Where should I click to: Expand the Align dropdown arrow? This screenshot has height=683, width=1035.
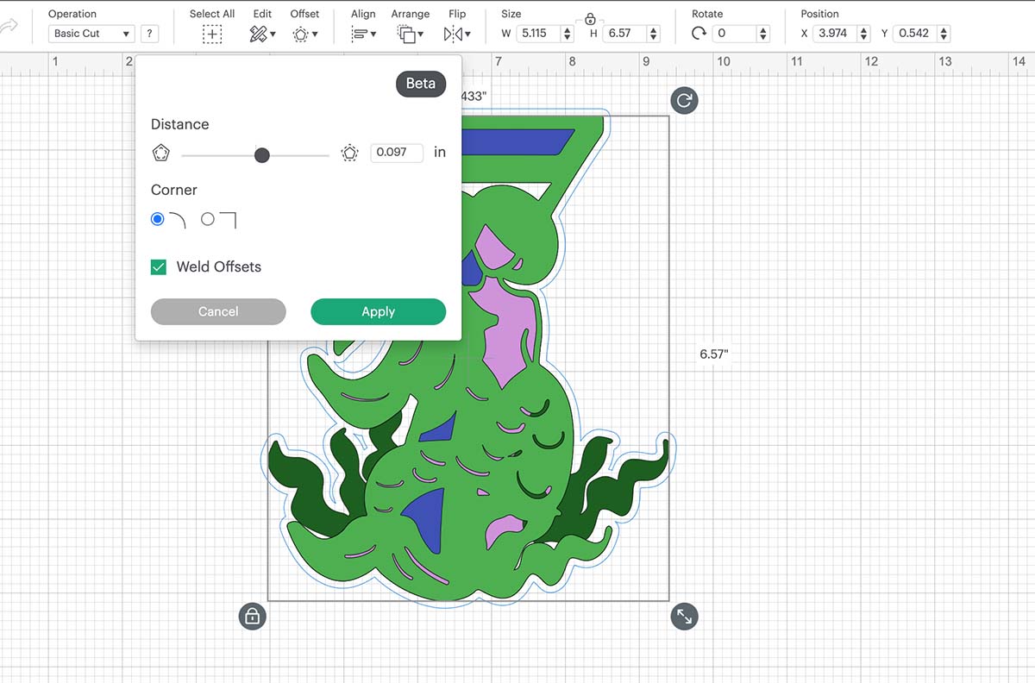pyautogui.click(x=373, y=35)
